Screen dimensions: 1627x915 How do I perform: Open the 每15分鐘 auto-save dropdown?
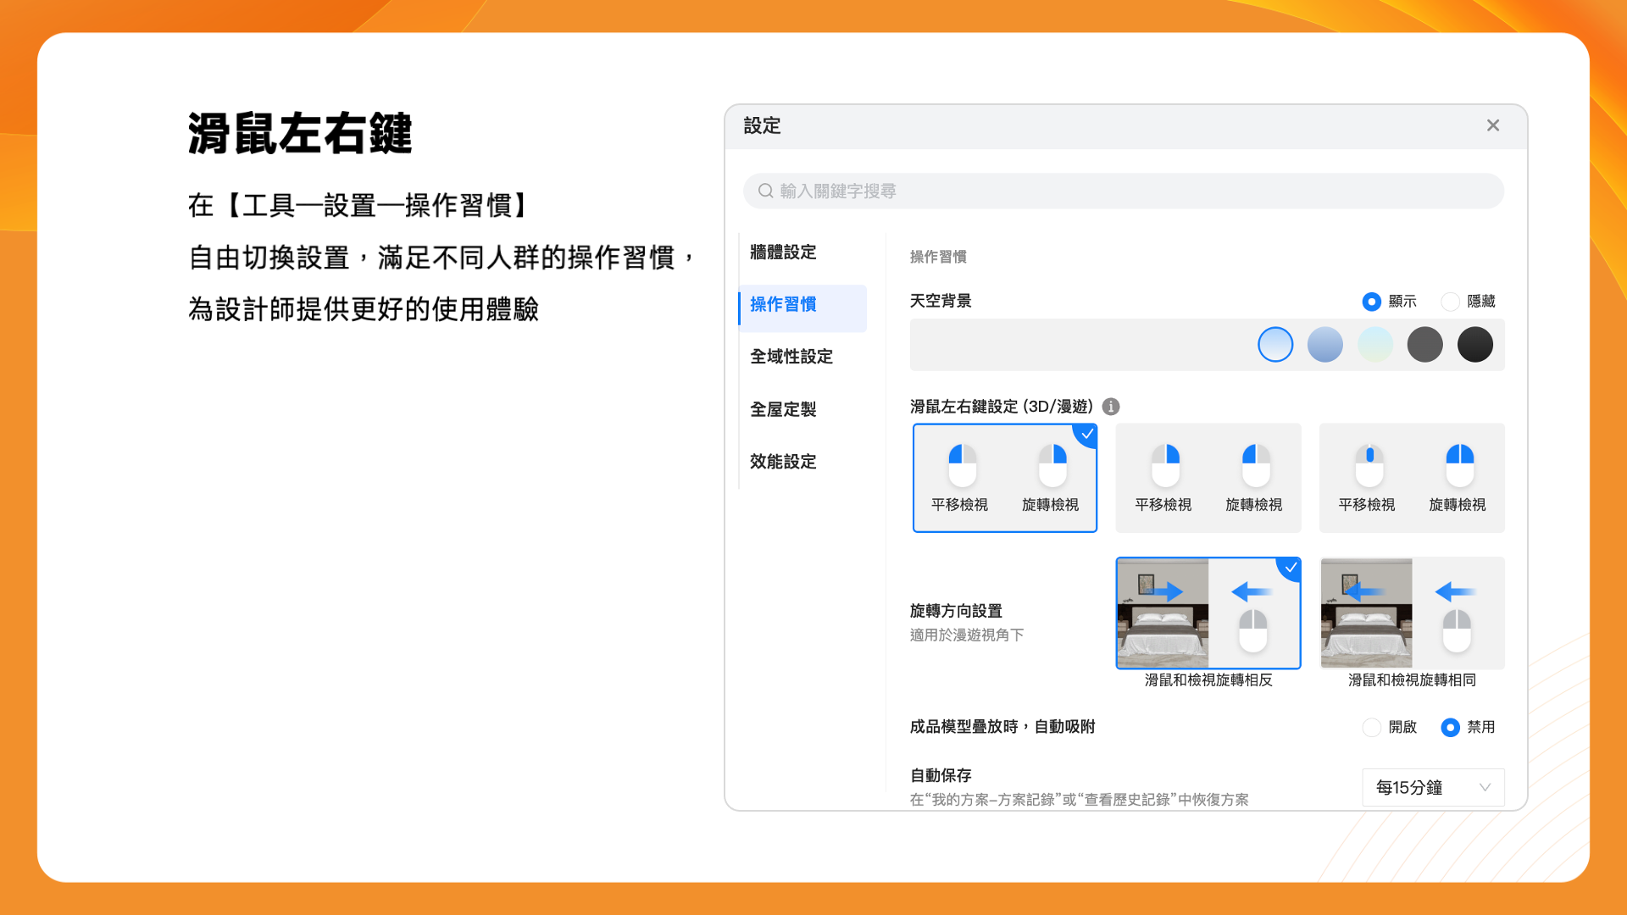pyautogui.click(x=1432, y=787)
